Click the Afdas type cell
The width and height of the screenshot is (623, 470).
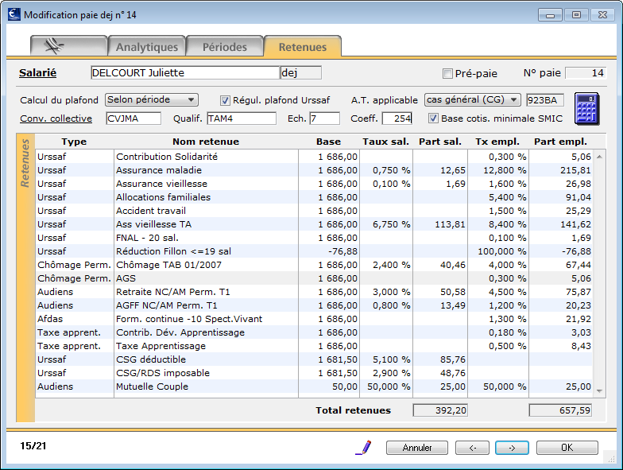click(x=75, y=319)
